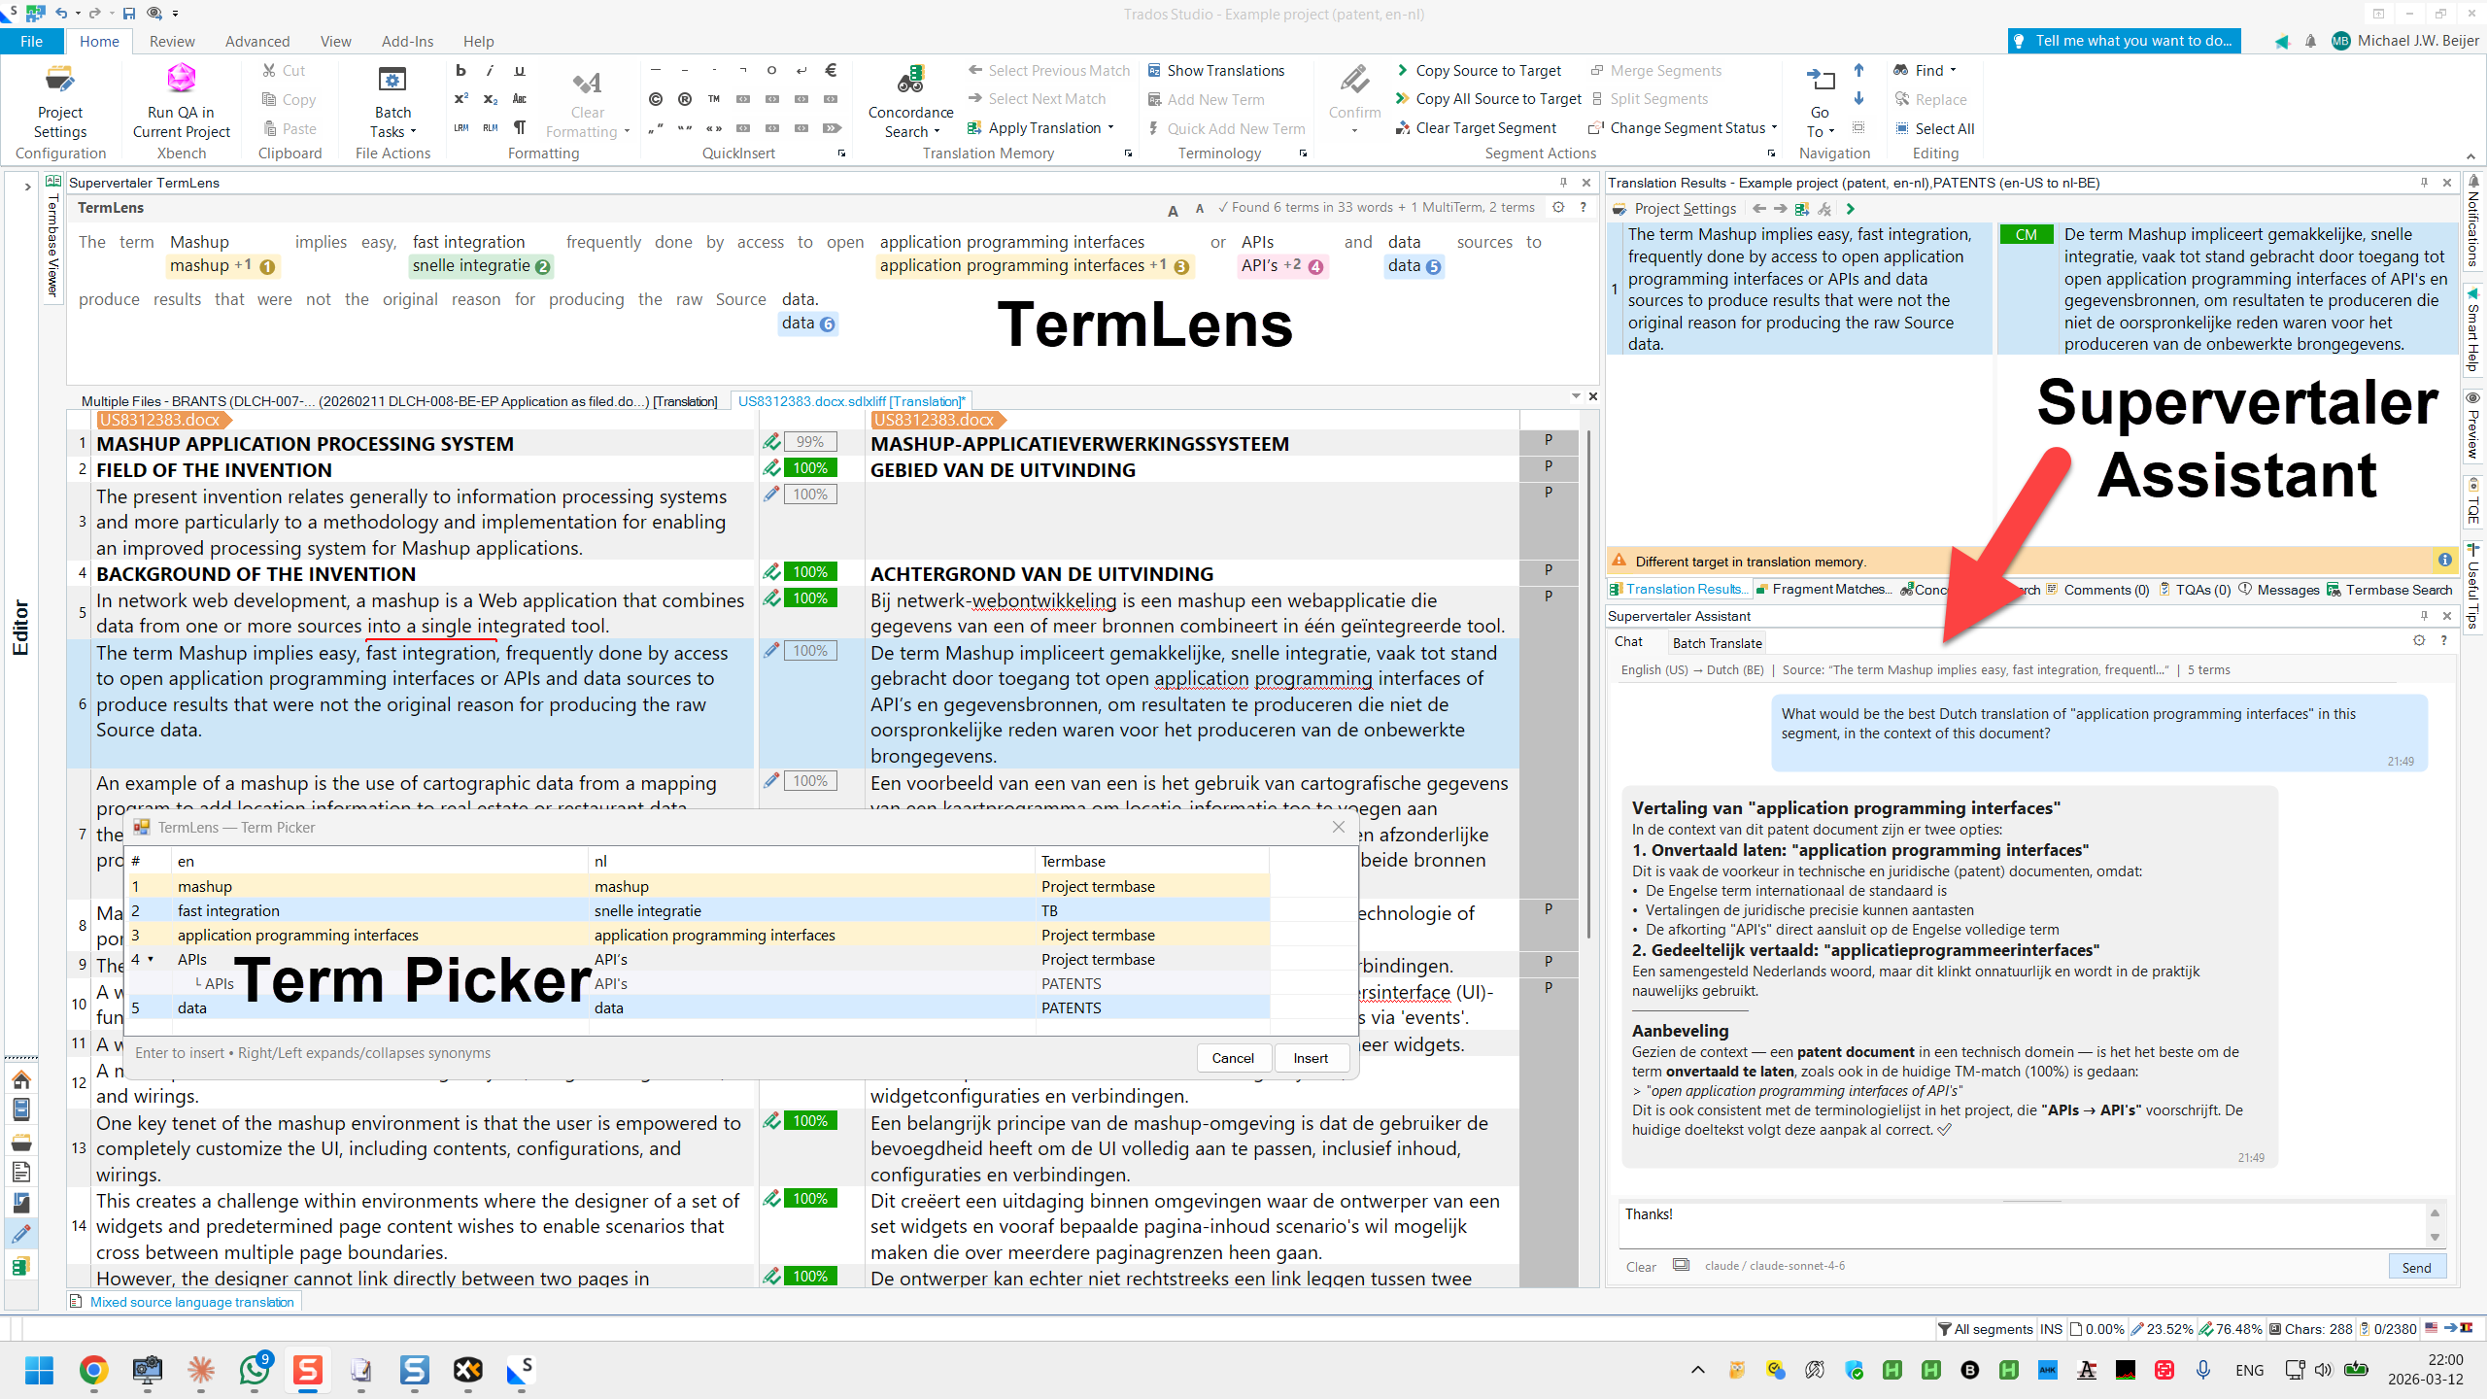Expand APIs synonyms in Term Picker
The height and width of the screenshot is (1399, 2488).
coord(151,960)
